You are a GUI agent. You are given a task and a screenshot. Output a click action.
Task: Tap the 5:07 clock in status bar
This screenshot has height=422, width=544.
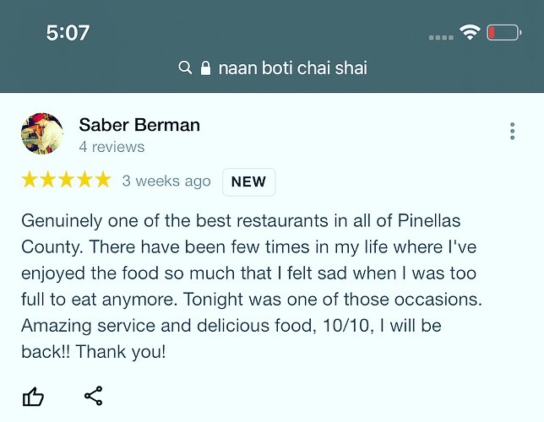pos(68,33)
